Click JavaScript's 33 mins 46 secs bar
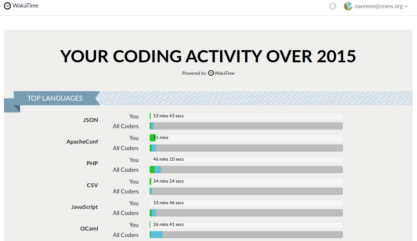 246,203
